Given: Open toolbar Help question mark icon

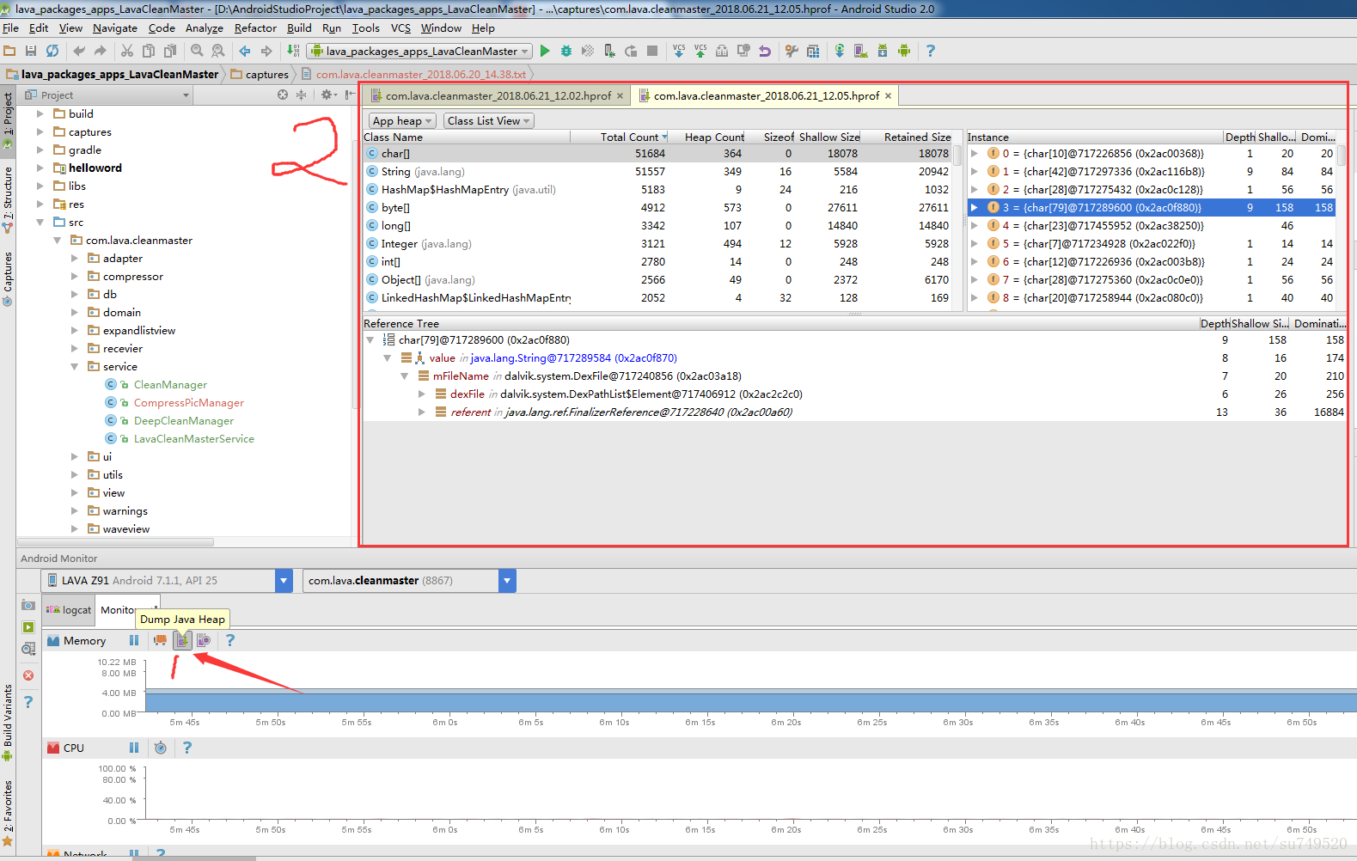Looking at the screenshot, I should click(x=930, y=51).
